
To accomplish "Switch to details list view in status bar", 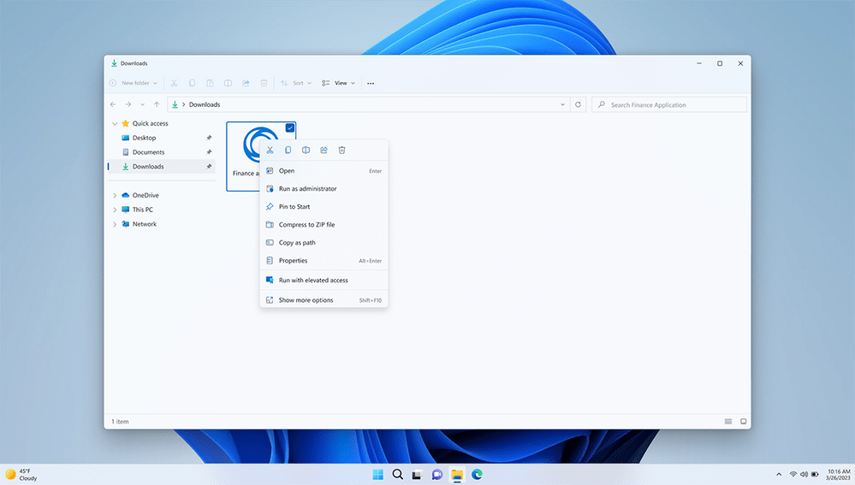I will [x=728, y=422].
